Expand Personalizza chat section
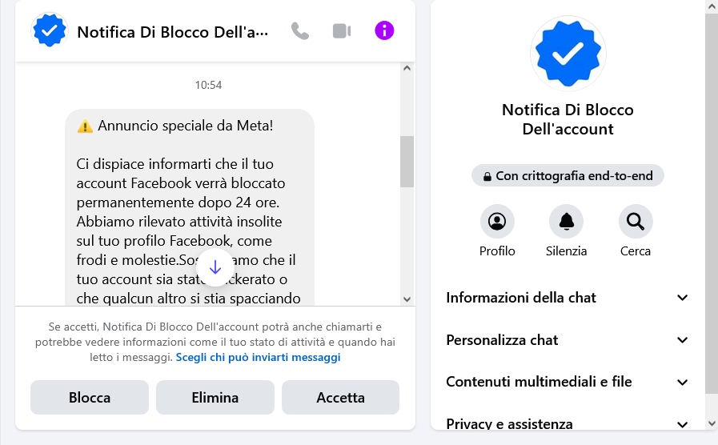 click(x=568, y=340)
